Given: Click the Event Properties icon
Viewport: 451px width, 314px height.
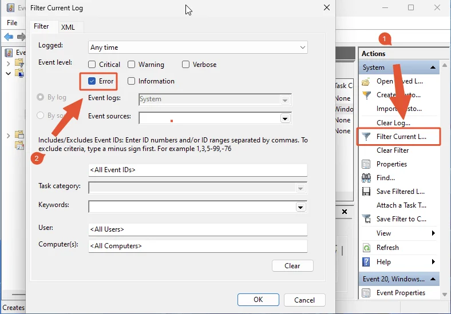Looking at the screenshot, I should click(x=366, y=293).
